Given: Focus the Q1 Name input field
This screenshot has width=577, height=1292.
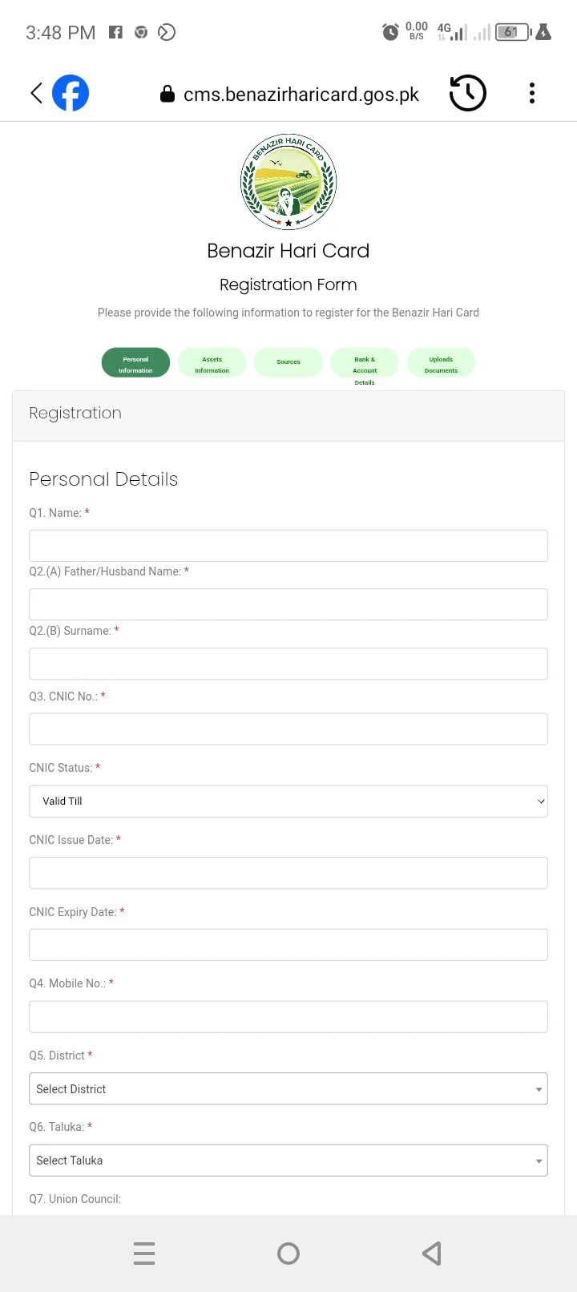Looking at the screenshot, I should pos(288,546).
